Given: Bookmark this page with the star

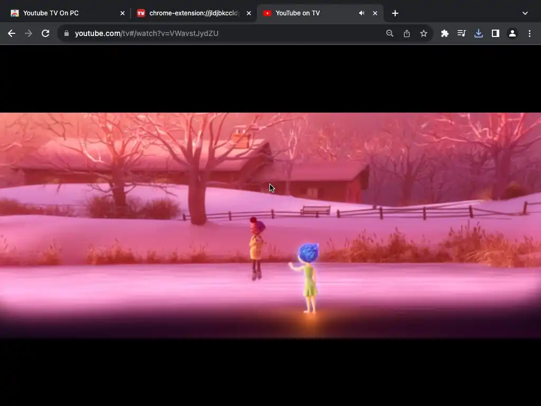Looking at the screenshot, I should [x=424, y=33].
